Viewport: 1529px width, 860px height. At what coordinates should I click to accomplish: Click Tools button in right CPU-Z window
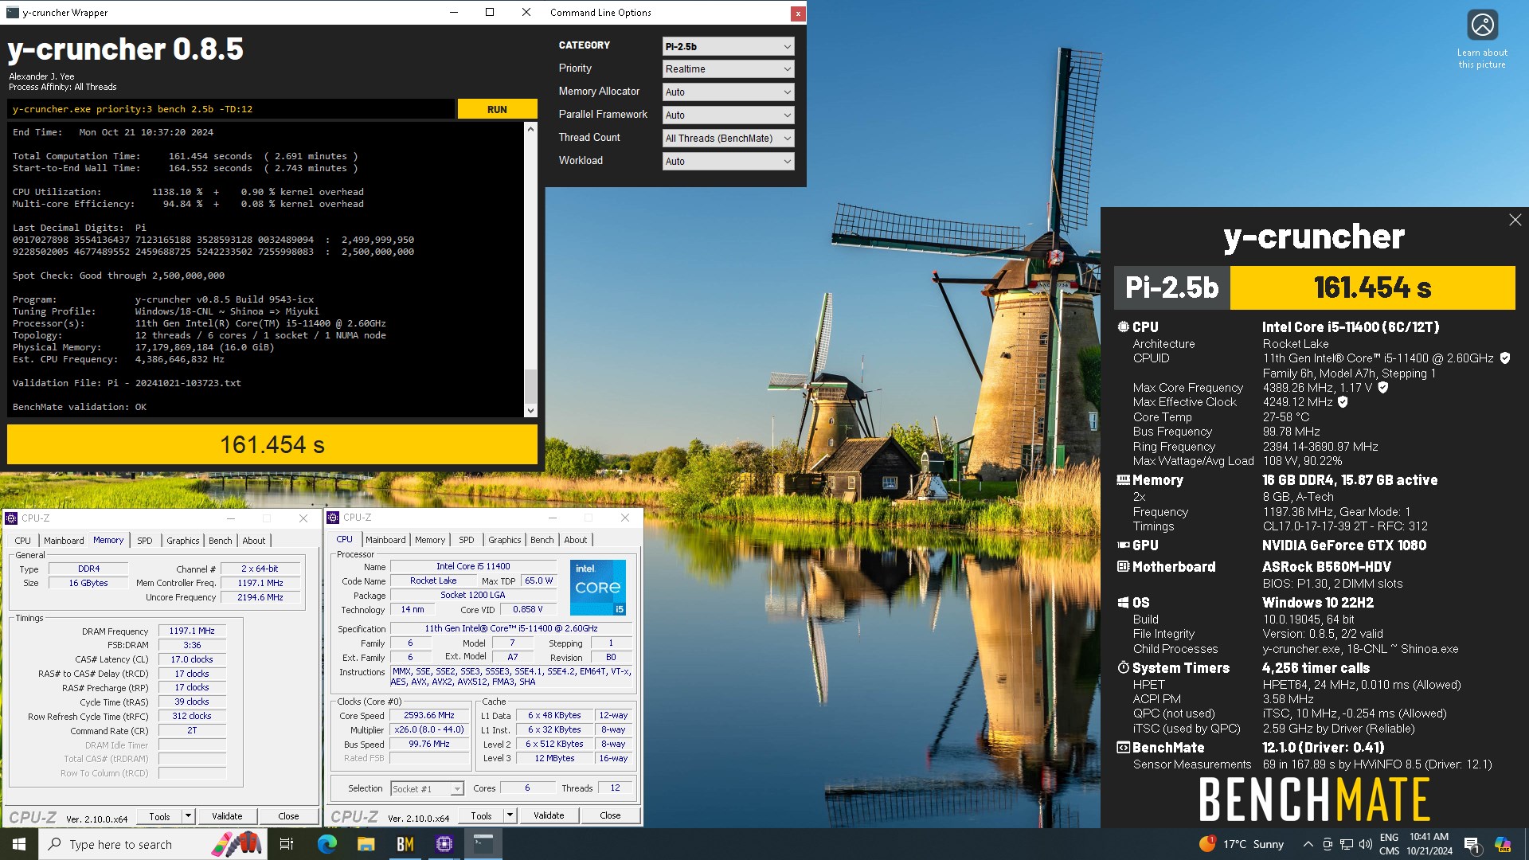click(x=481, y=815)
